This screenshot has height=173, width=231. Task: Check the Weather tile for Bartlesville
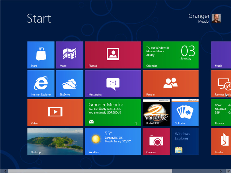pyautogui.click(x=113, y=141)
